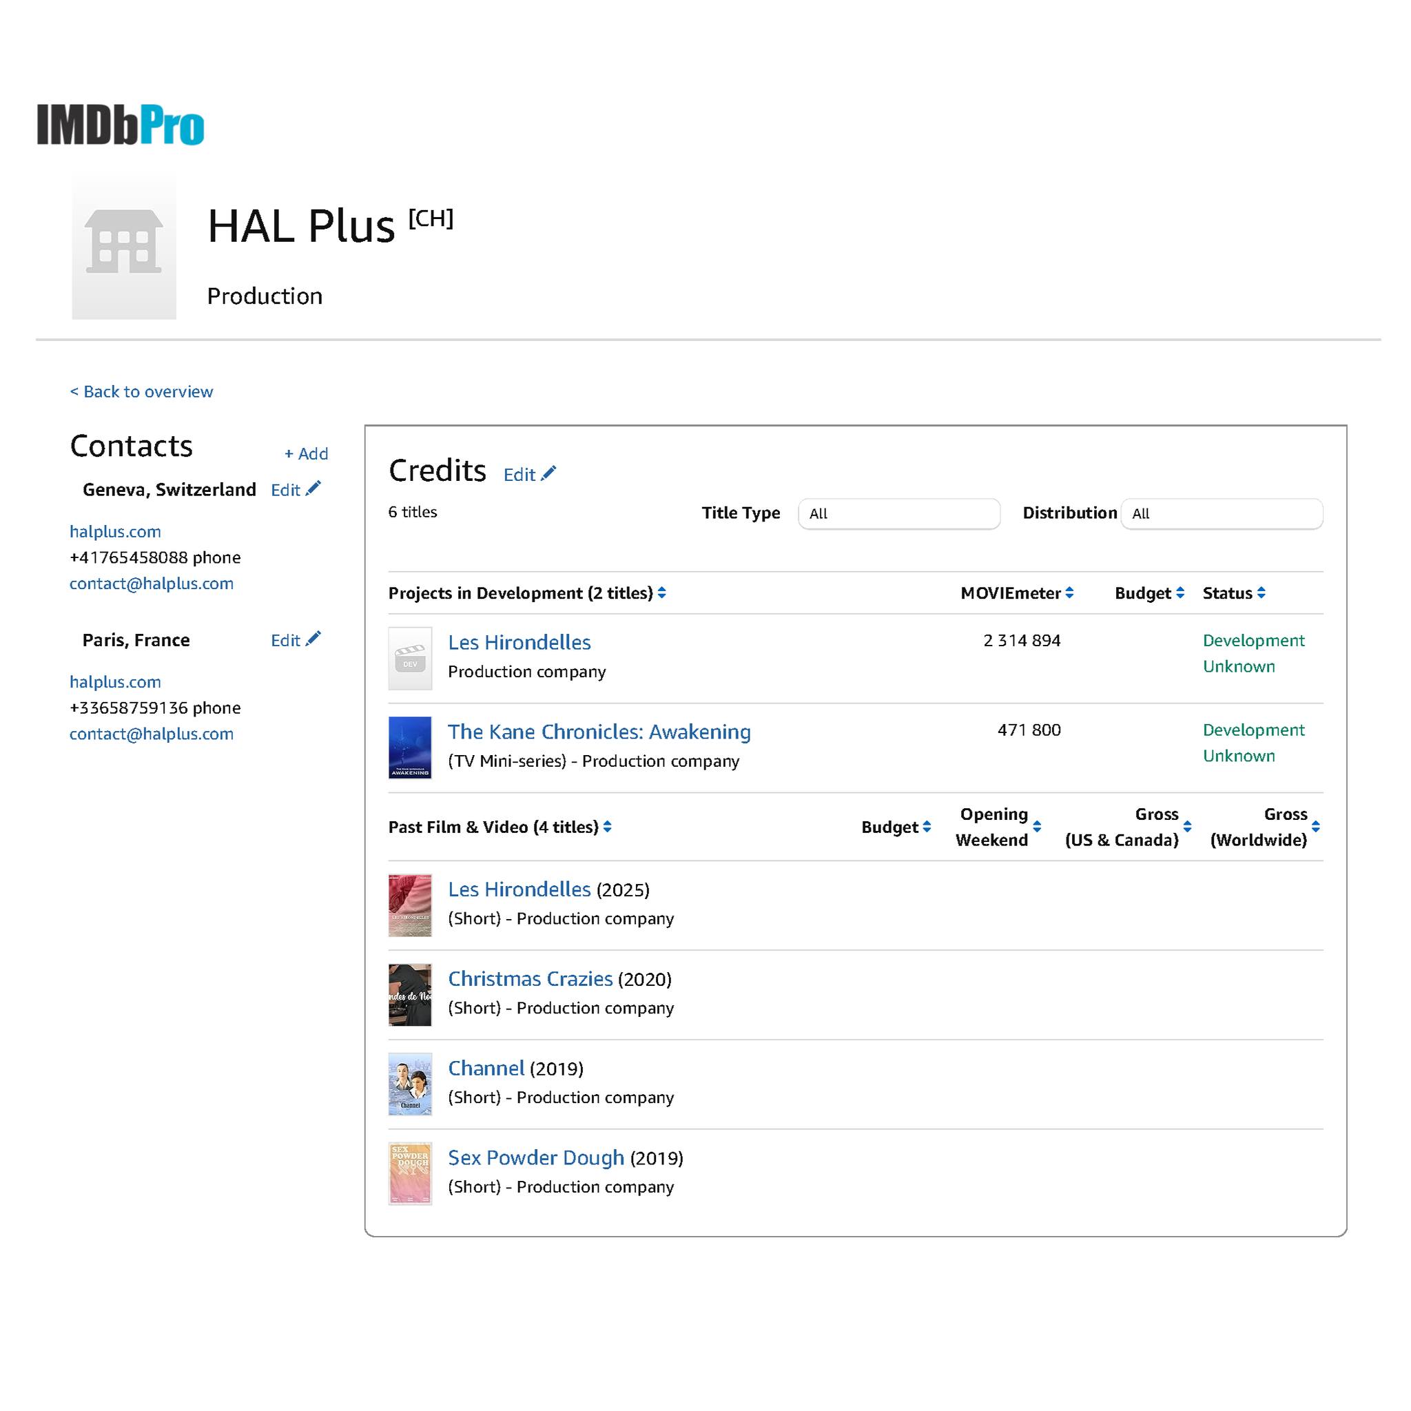Open The Kane Chronicles: Awakening title
1411x1411 pixels.
coord(599,732)
